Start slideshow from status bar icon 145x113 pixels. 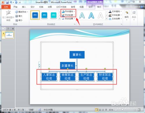coord(106,110)
